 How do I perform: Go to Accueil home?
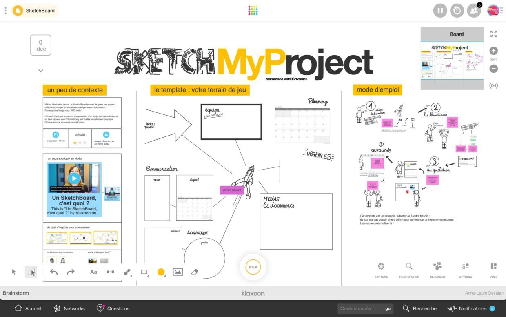click(28, 308)
